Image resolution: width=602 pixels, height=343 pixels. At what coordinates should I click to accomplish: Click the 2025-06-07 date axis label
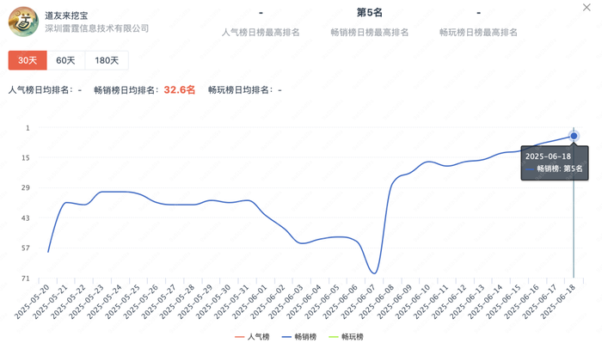pos(359,302)
